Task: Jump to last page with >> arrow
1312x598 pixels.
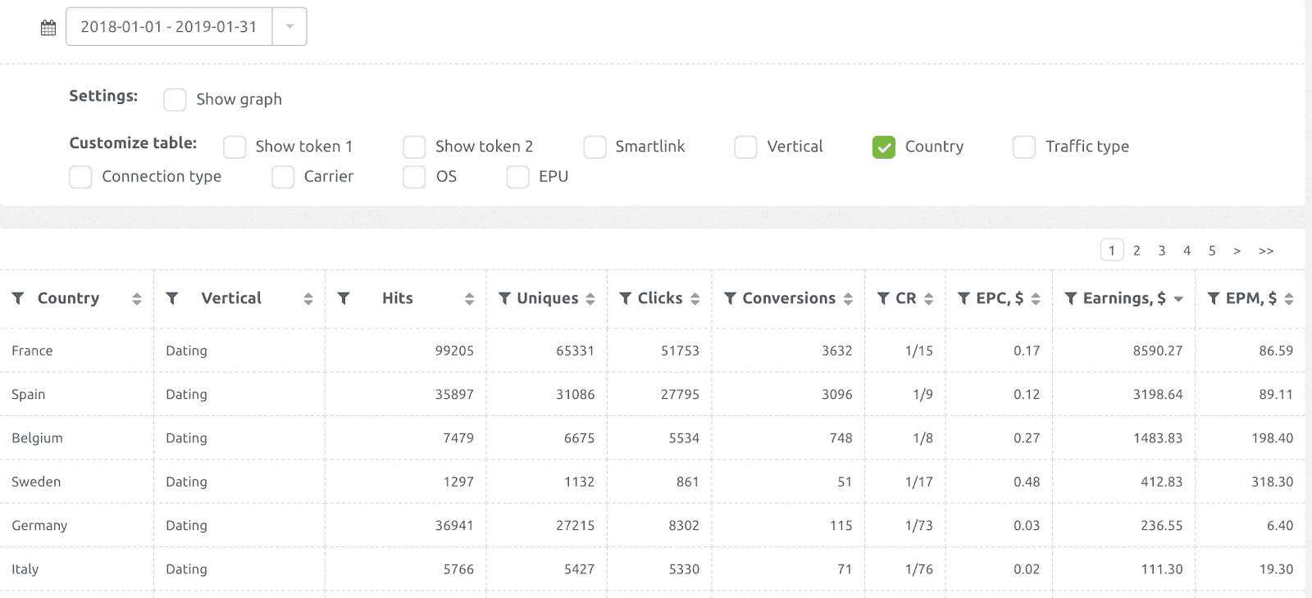Action: pos(1266,251)
